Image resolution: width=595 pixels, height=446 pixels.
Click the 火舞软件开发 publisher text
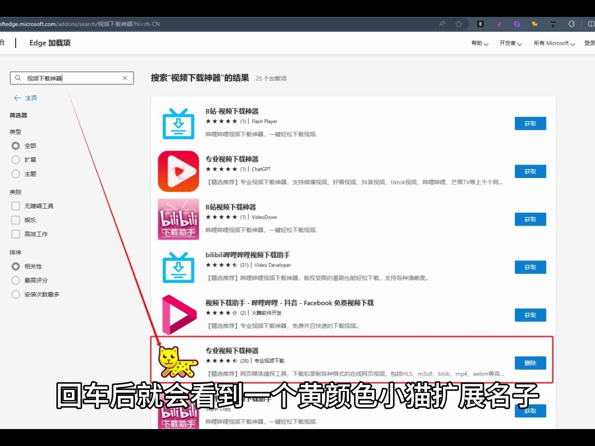tap(267, 313)
